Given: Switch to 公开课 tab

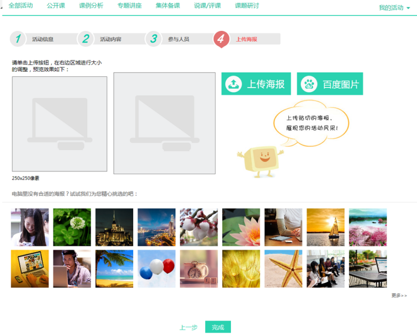Looking at the screenshot, I should [56, 5].
